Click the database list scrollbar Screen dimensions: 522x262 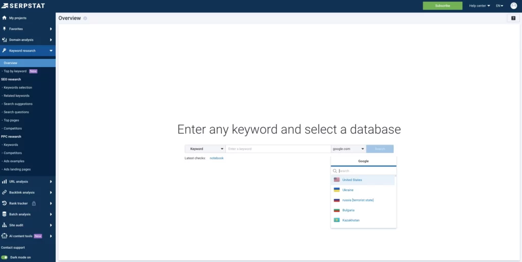[x=396, y=201]
